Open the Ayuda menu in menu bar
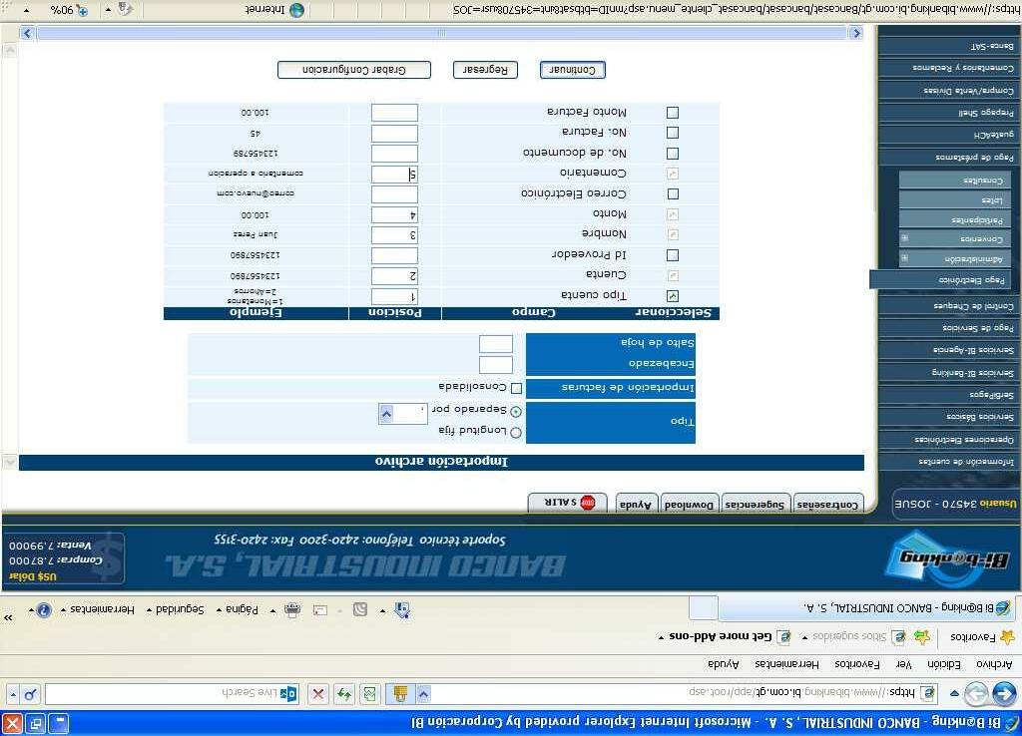Image resolution: width=1022 pixels, height=736 pixels. pos(724,664)
